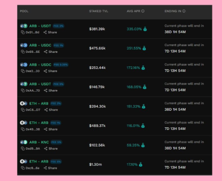Share the 0xd9...9A ARB-KNC pool
This screenshot has width=222, height=181.
point(51,149)
